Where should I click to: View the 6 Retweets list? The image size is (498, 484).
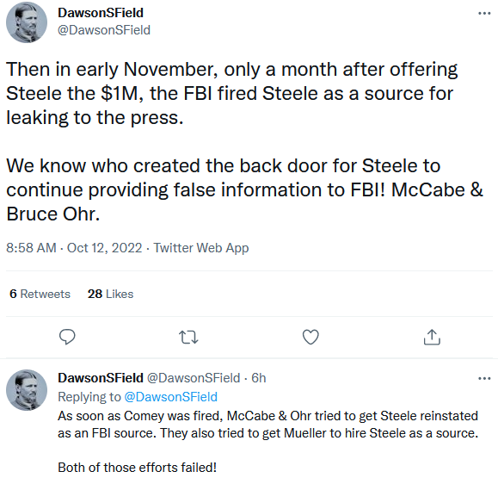[40, 294]
